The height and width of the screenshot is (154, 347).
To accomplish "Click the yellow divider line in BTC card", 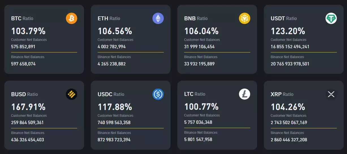I will (44, 52).
